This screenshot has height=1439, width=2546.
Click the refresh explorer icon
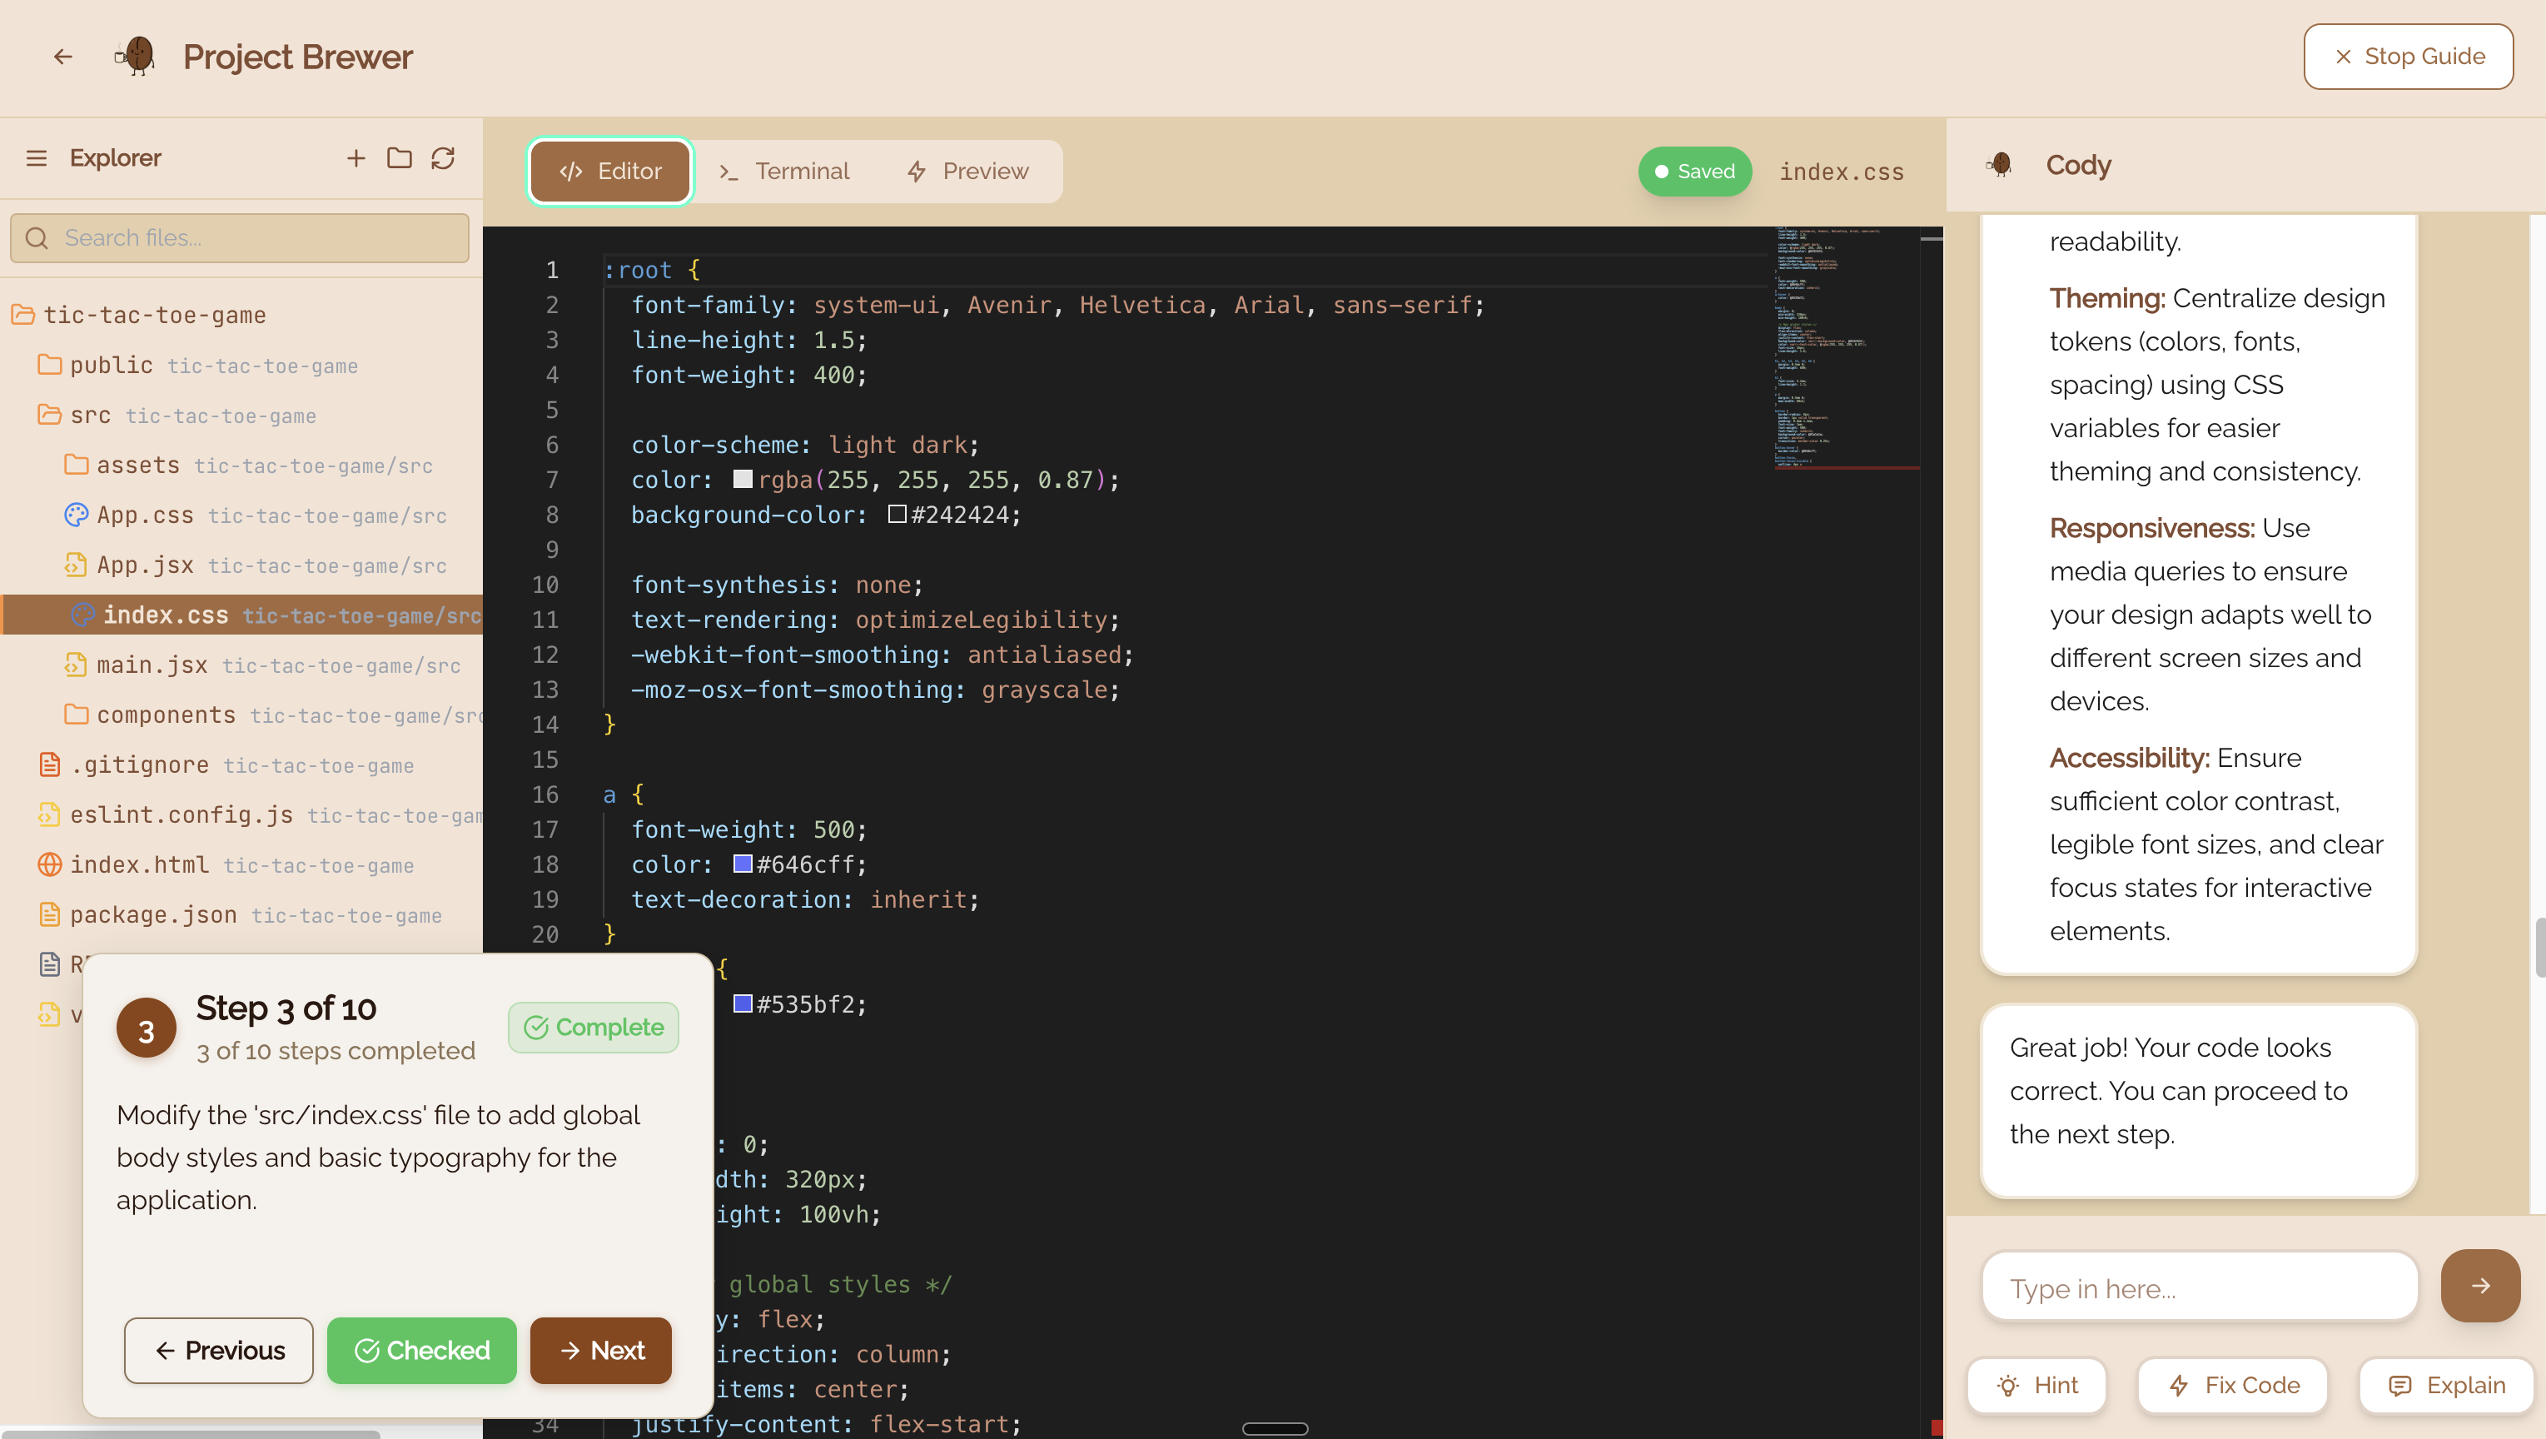coord(443,158)
